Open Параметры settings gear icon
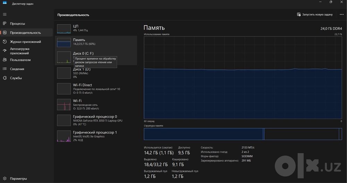The image size is (347, 183). tap(5, 178)
